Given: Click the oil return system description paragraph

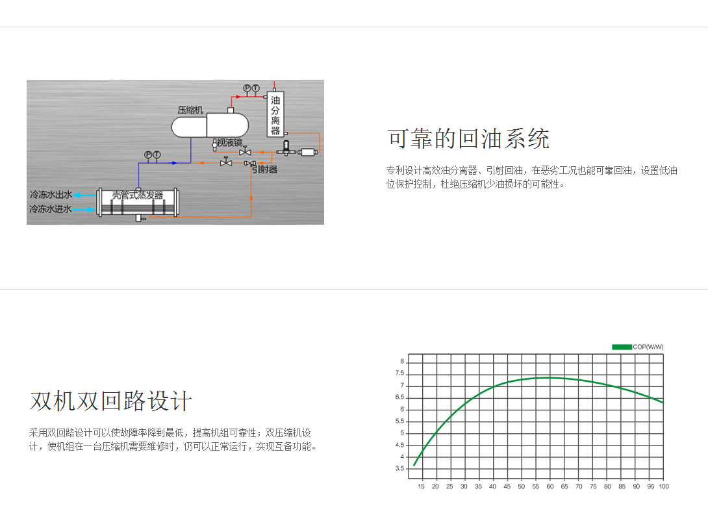Looking at the screenshot, I should point(531,177).
